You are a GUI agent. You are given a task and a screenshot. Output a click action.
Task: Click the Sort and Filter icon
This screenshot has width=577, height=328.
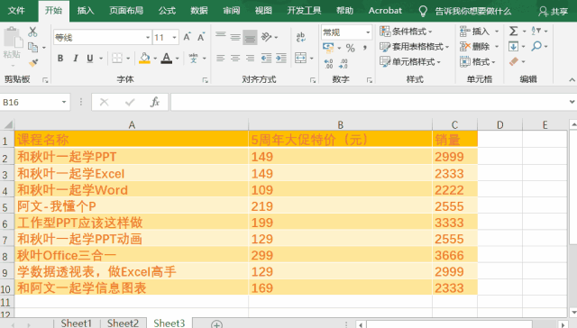[536, 31]
